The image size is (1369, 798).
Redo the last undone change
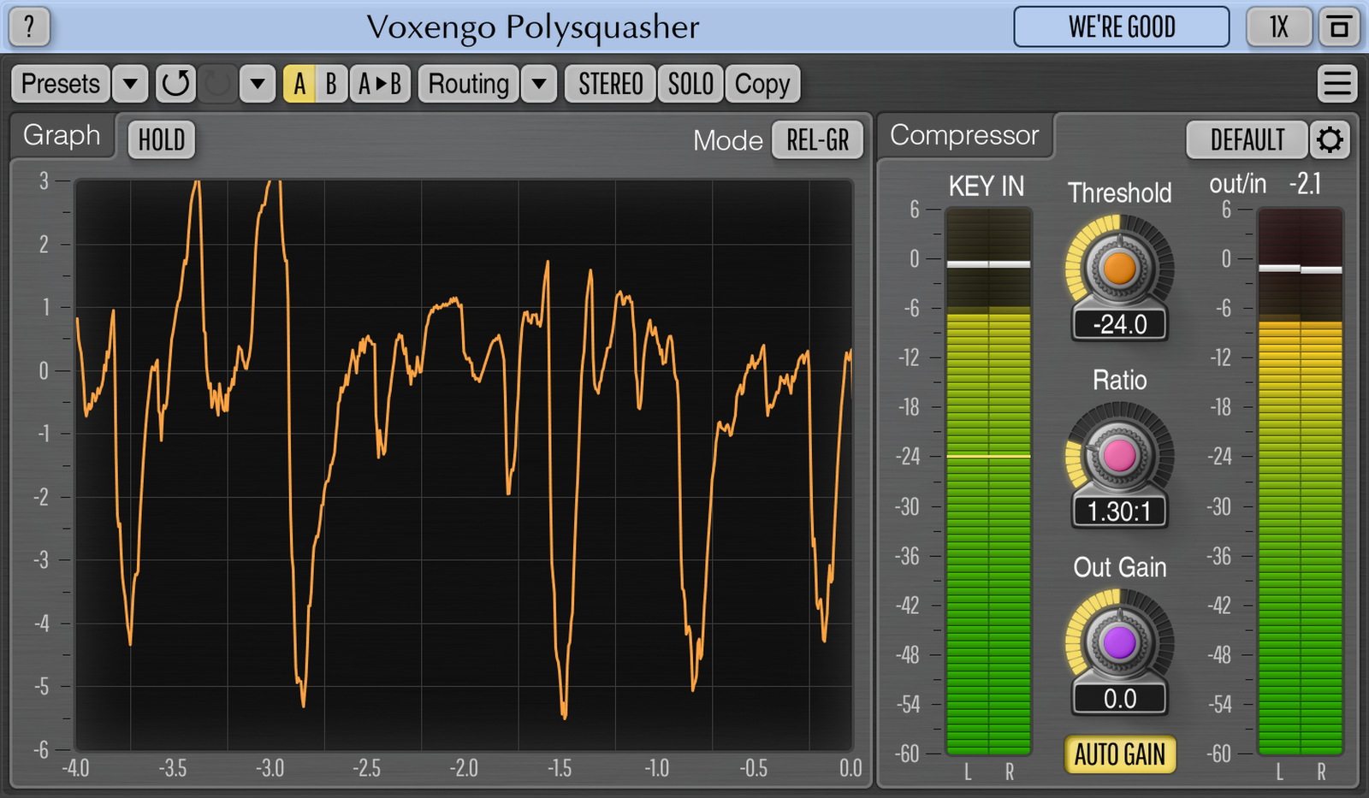pos(216,83)
